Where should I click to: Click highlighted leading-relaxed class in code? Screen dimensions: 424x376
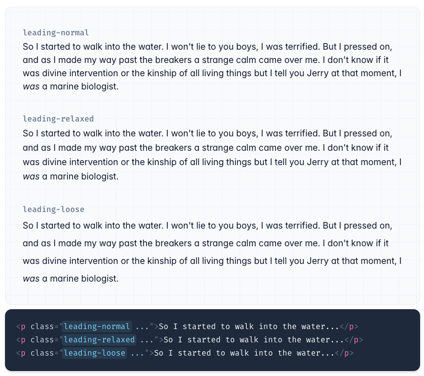click(x=99, y=340)
